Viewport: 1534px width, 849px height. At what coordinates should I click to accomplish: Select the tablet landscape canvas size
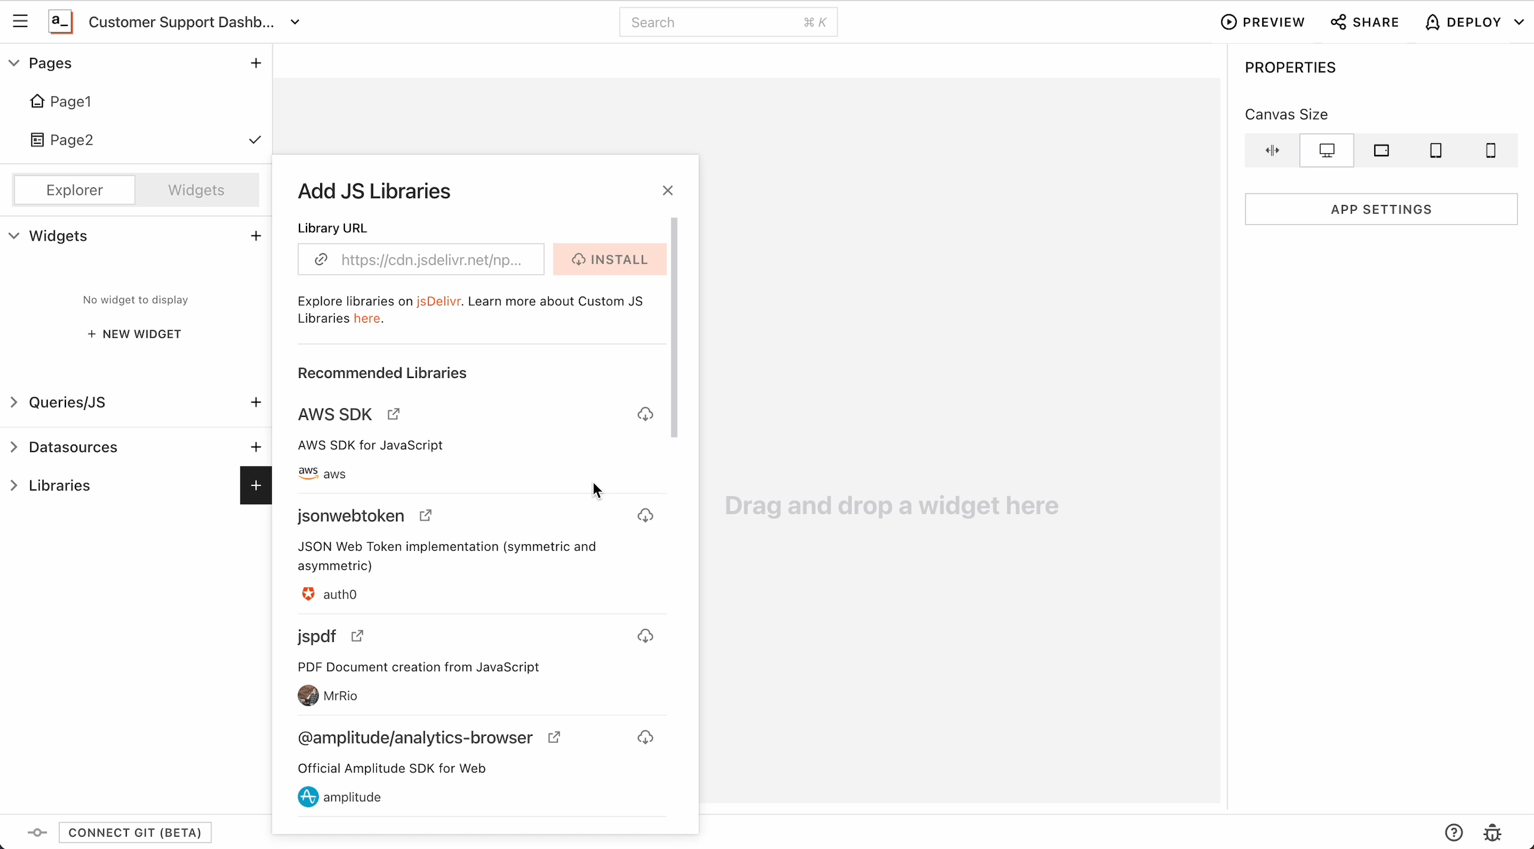click(1381, 150)
